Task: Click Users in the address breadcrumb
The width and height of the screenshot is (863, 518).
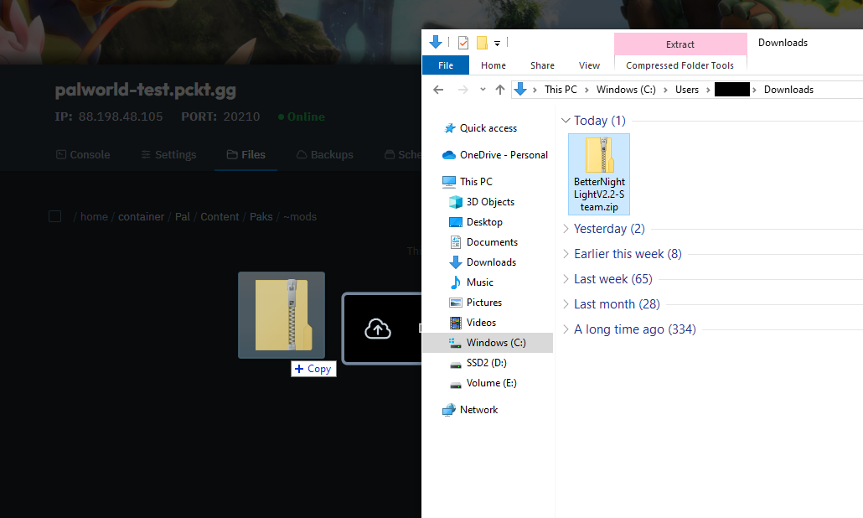Action: click(x=687, y=90)
